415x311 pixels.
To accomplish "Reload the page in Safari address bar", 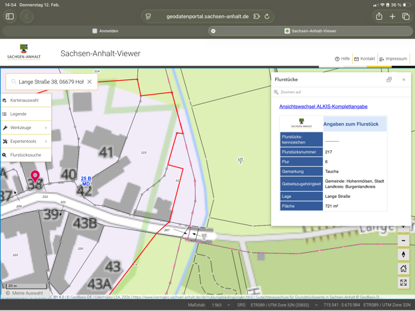I will coord(267,17).
